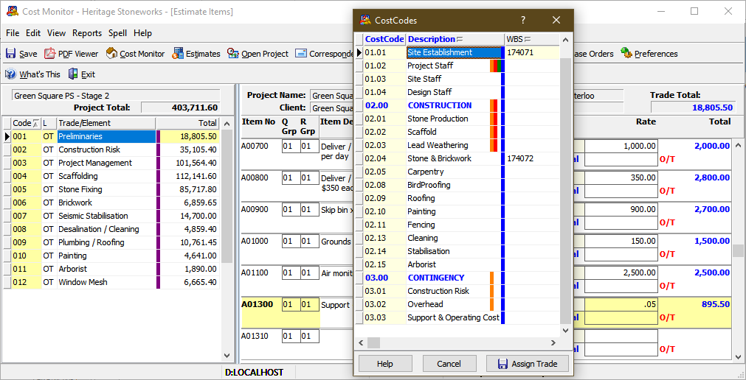Viewport: 746px width, 380px height.
Task: Open the Estimates toolbar icon
Action: click(x=178, y=54)
